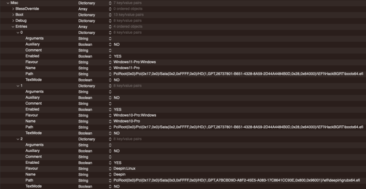Expand the Boot dictionary
Image resolution: width=366 pixels, height=189 pixels.
(13, 15)
